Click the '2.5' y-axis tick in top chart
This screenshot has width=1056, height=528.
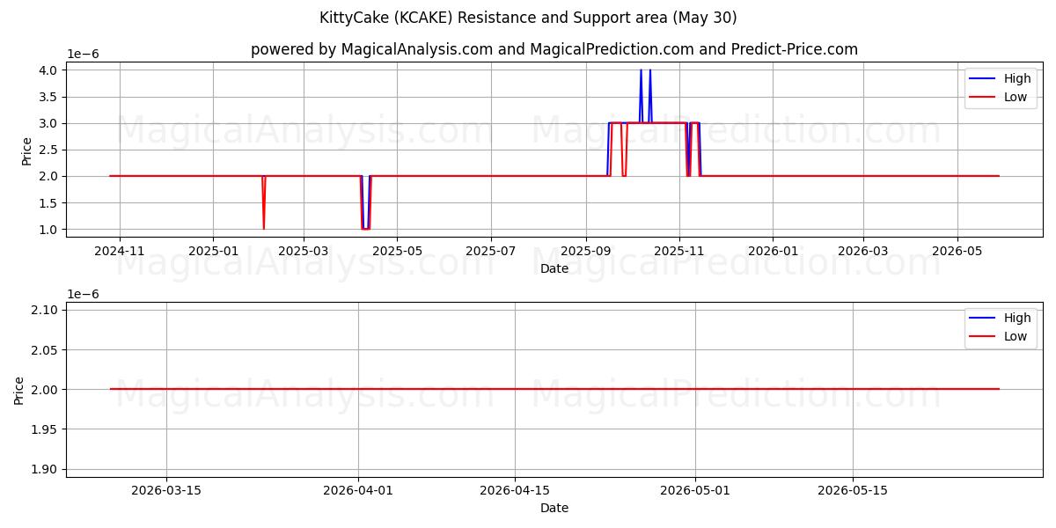click(x=48, y=150)
